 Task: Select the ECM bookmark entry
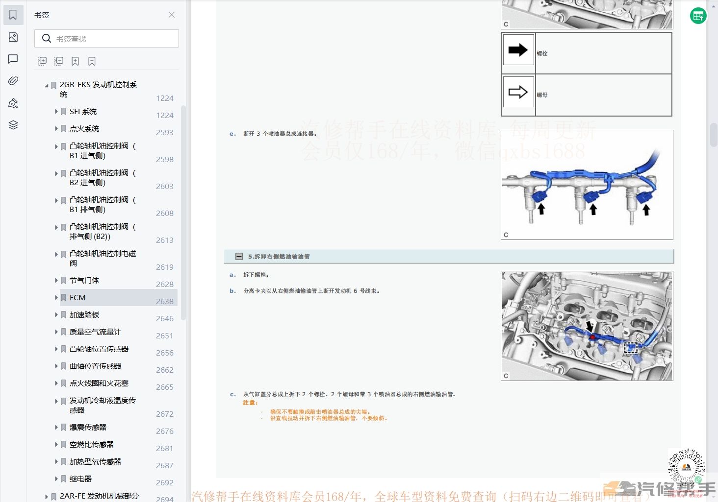(77, 298)
